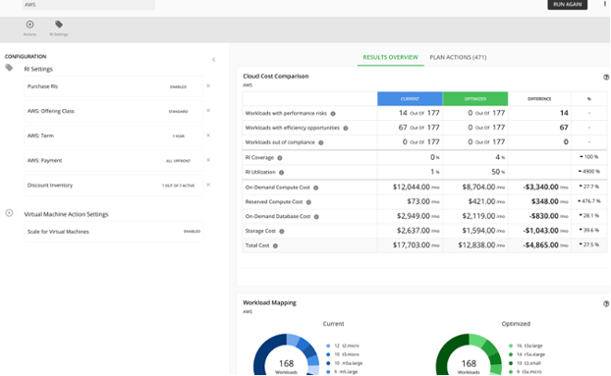Open the AWS: Payment setting row
This screenshot has width=611, height=376.
click(113, 160)
